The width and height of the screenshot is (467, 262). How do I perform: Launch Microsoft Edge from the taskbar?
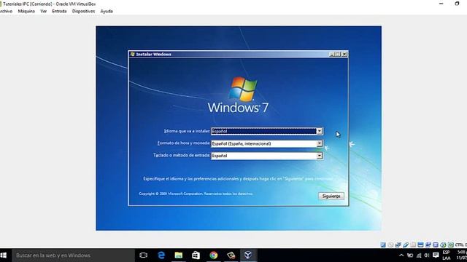click(161, 255)
